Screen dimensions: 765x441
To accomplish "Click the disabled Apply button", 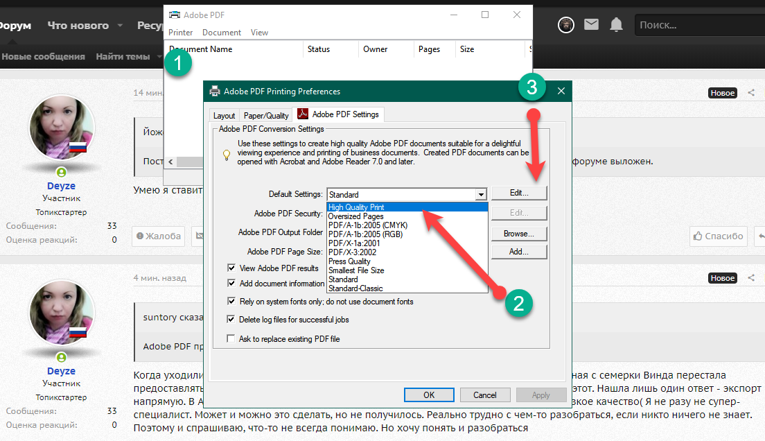I will 541,395.
